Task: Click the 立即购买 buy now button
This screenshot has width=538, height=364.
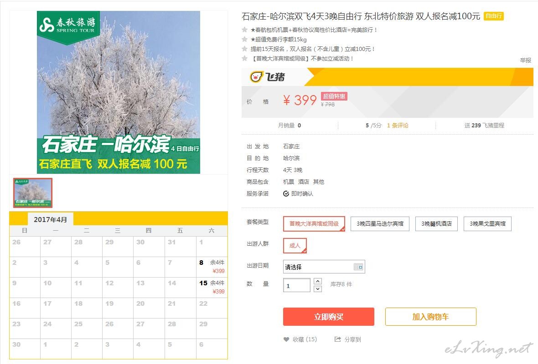Action: pyautogui.click(x=328, y=317)
